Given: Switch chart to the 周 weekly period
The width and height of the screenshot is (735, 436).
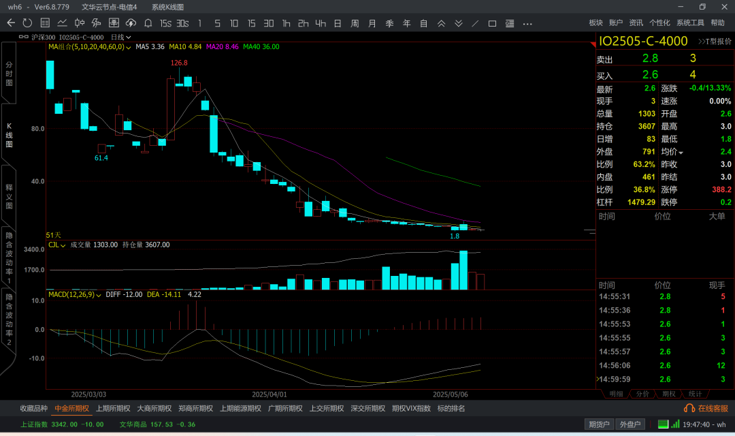Looking at the screenshot, I should [x=355, y=23].
